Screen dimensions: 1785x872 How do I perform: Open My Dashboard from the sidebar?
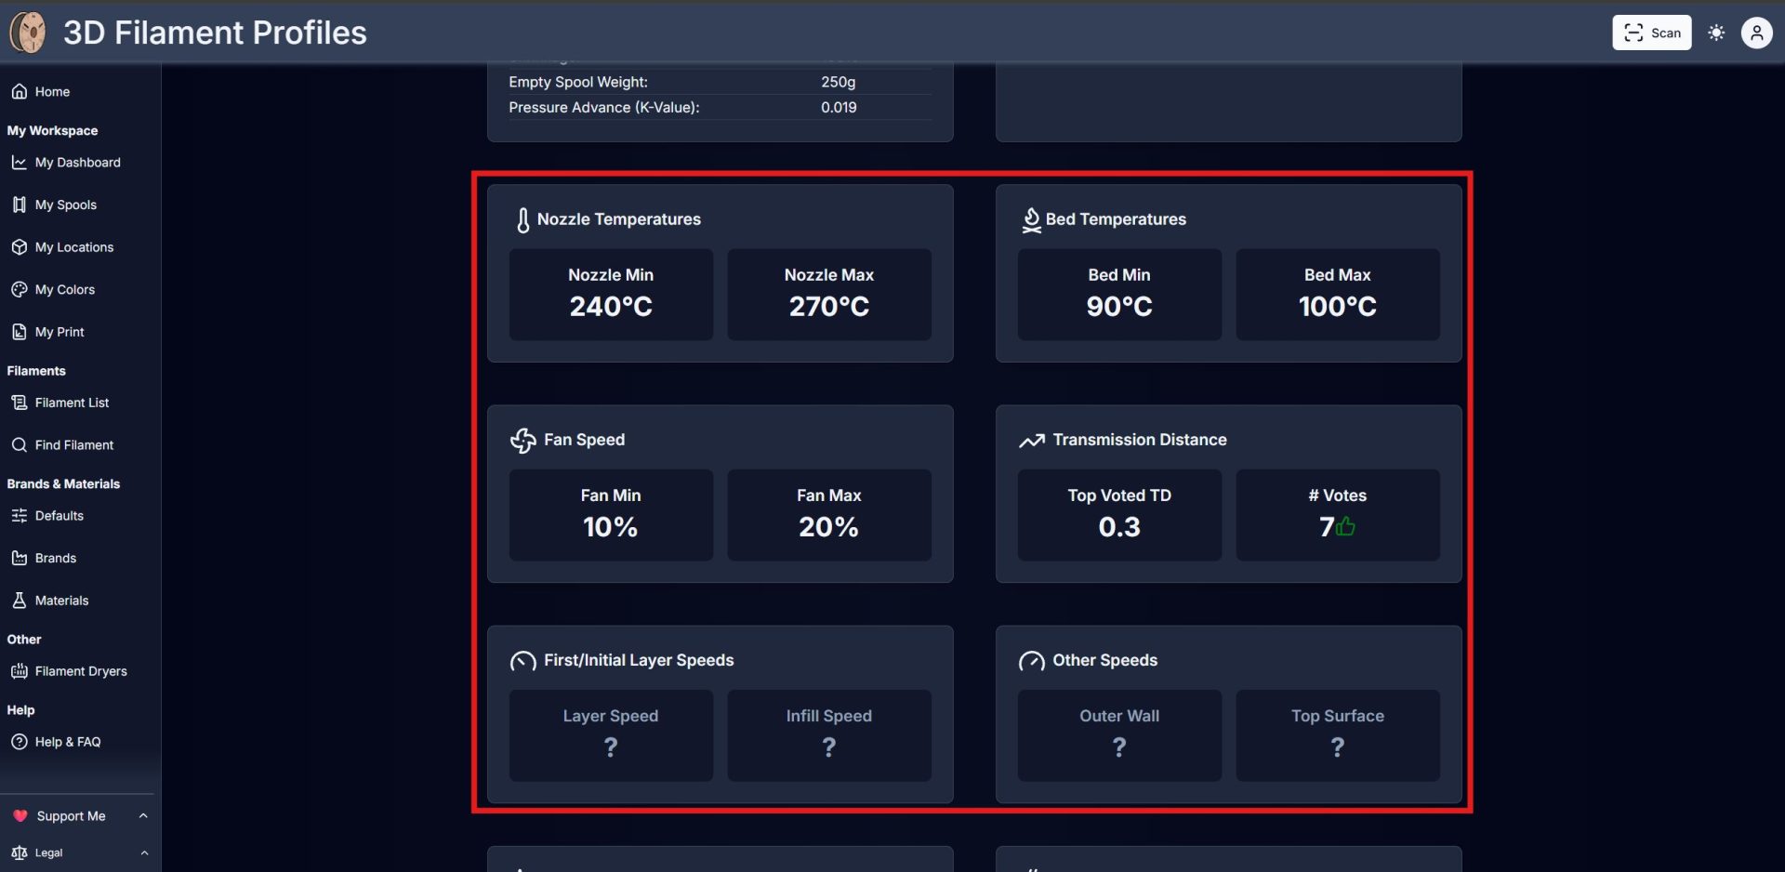pyautogui.click(x=77, y=163)
